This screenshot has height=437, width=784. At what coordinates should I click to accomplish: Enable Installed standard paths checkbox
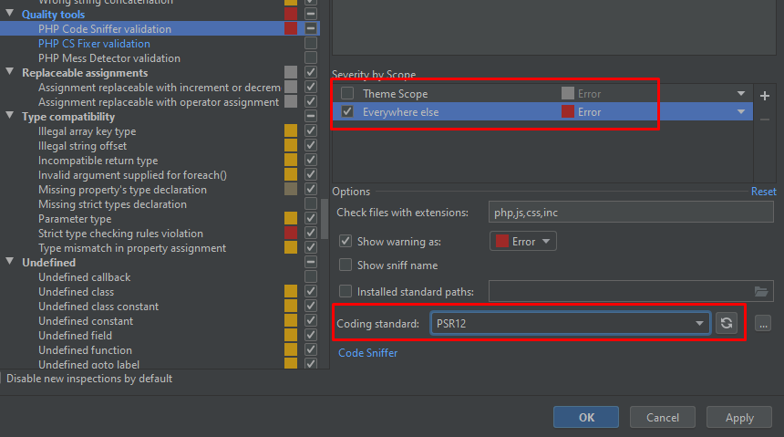tap(346, 291)
